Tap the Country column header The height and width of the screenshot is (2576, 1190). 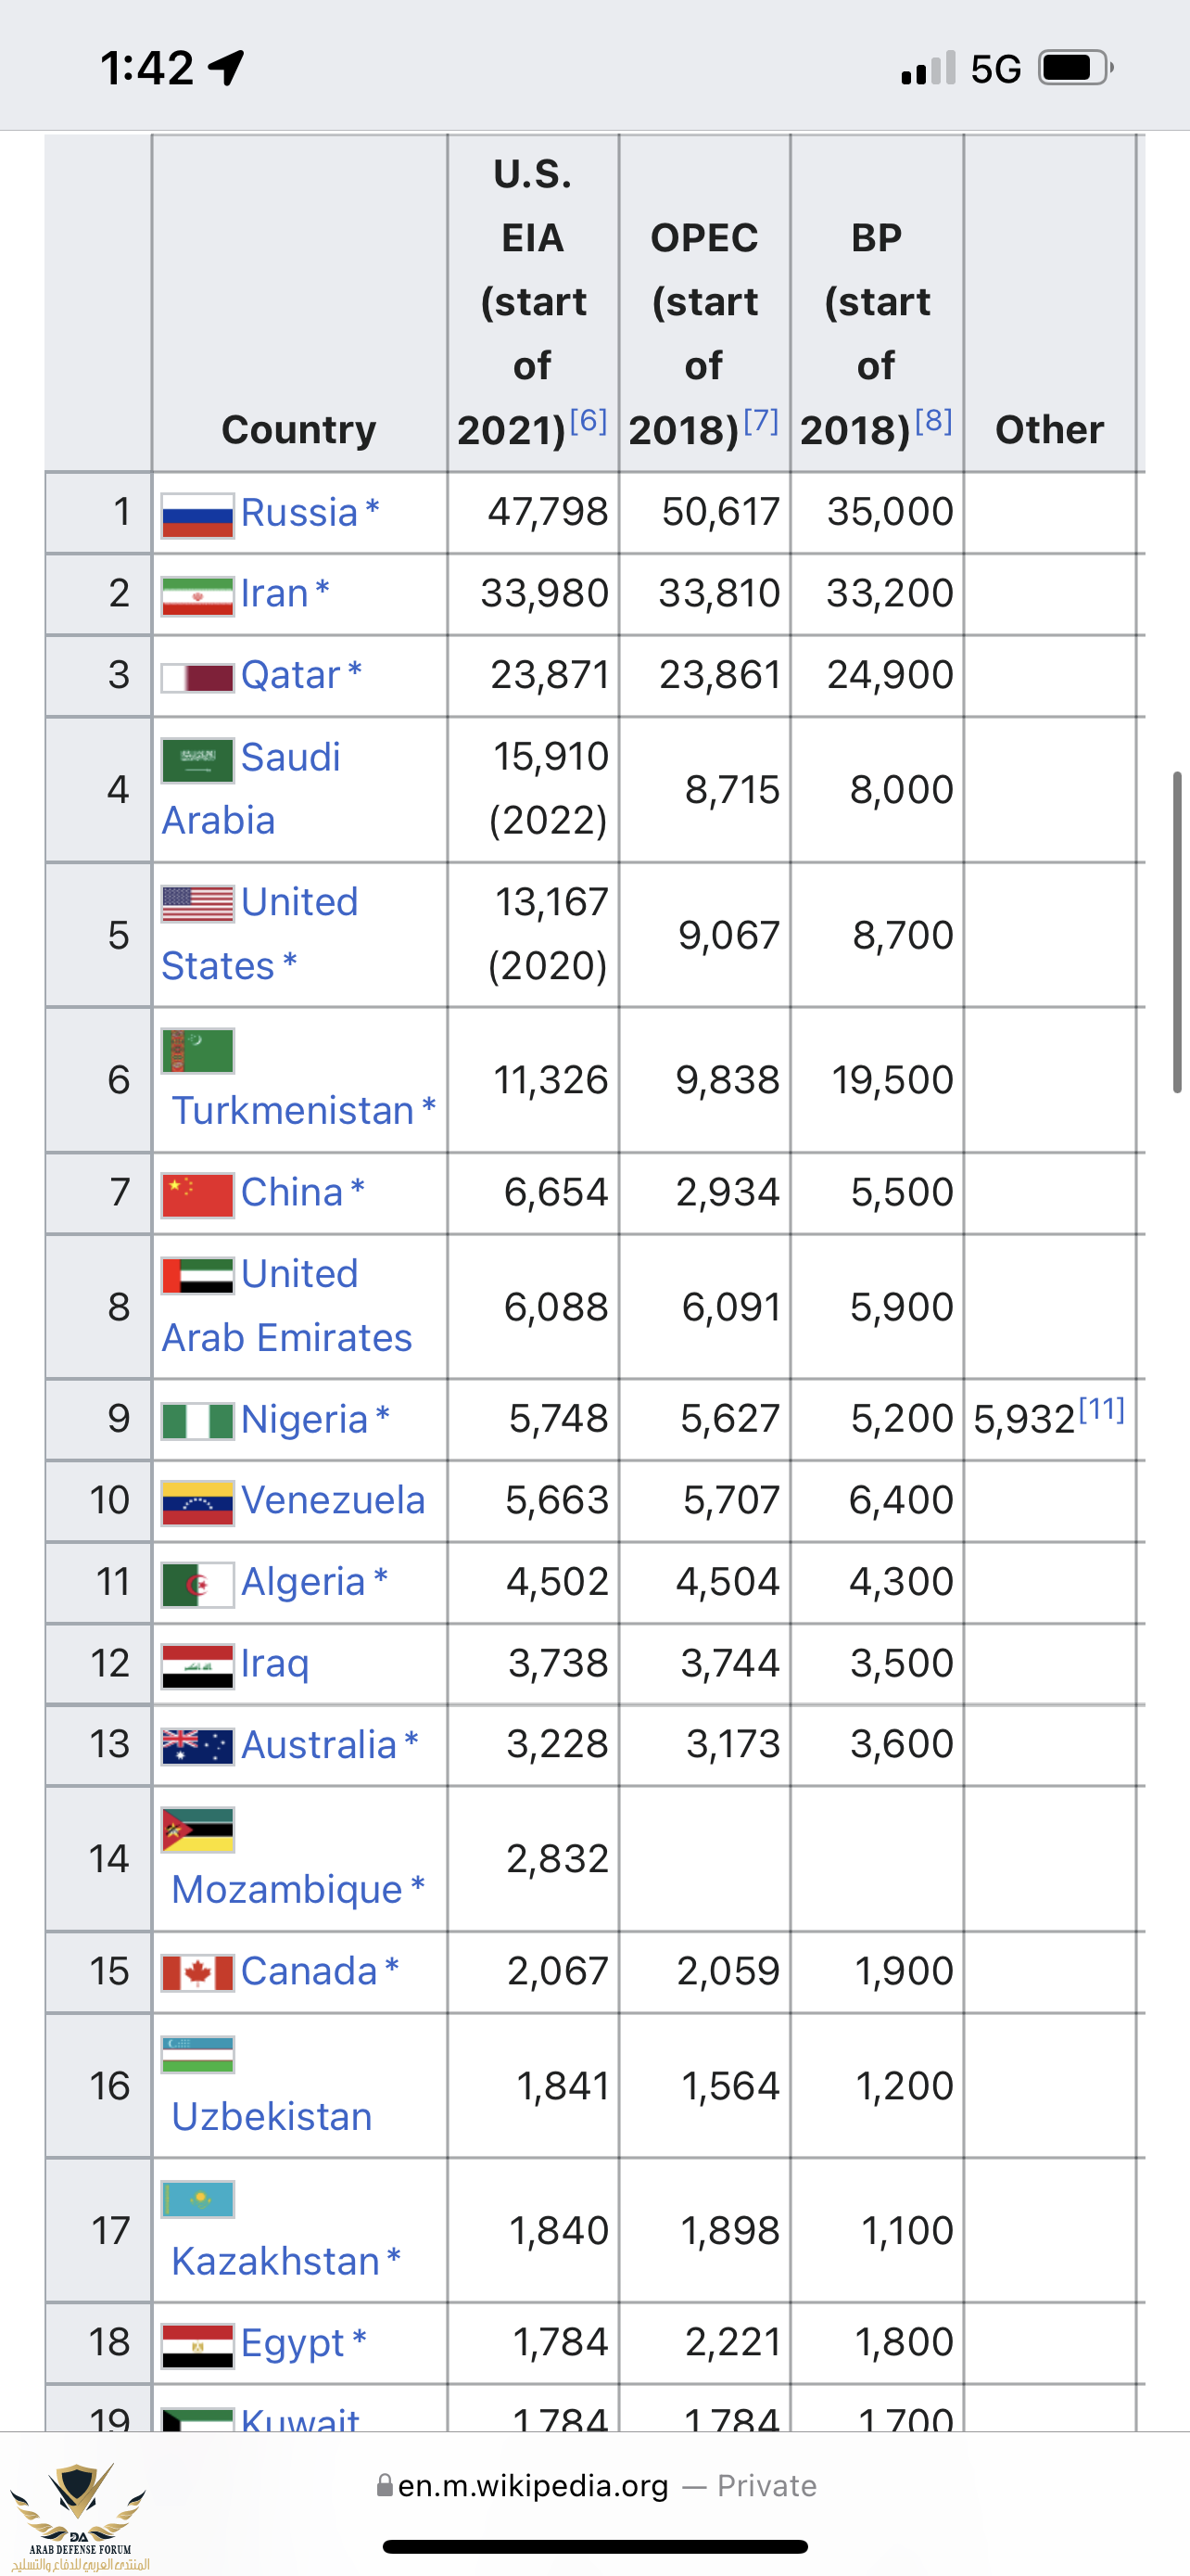(x=298, y=430)
